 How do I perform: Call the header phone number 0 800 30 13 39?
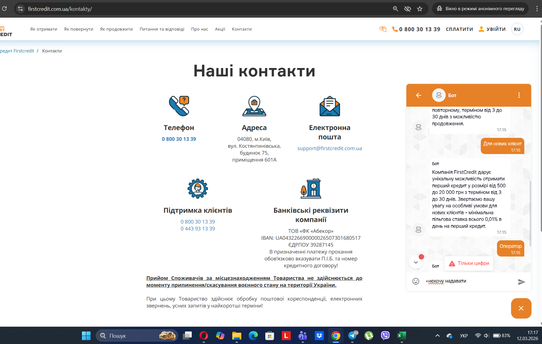coord(416,29)
